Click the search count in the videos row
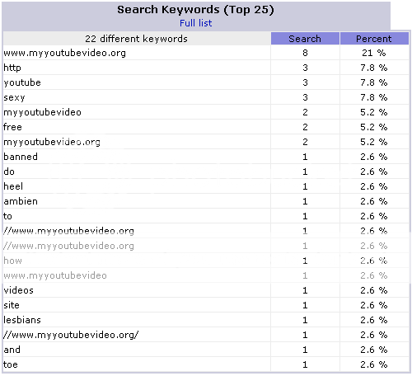 click(305, 290)
